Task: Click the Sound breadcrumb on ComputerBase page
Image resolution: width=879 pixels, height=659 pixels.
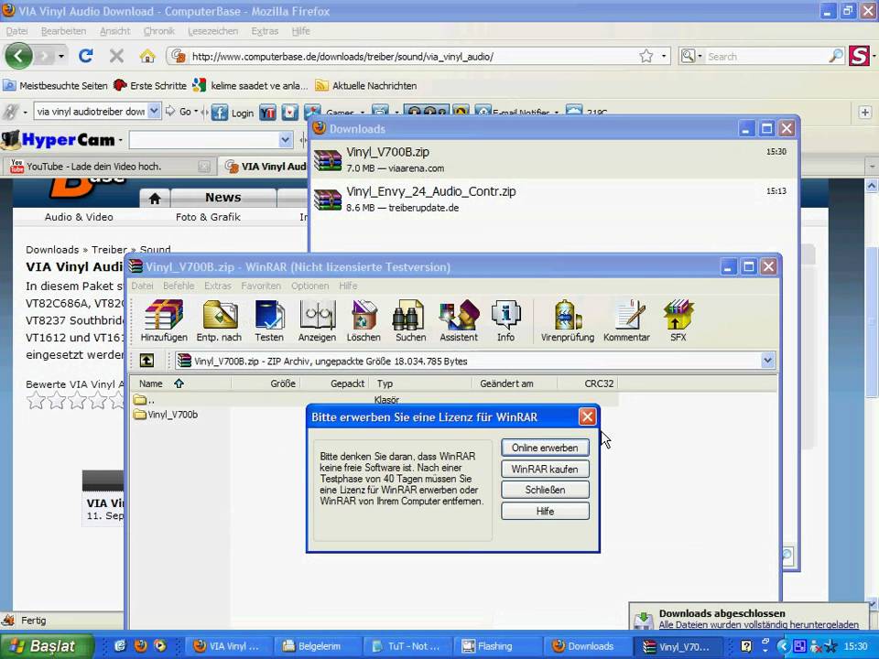Action: [x=156, y=249]
